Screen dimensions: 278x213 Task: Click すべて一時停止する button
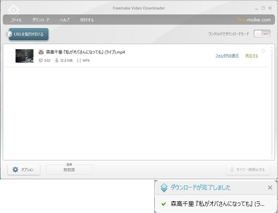tap(248, 170)
